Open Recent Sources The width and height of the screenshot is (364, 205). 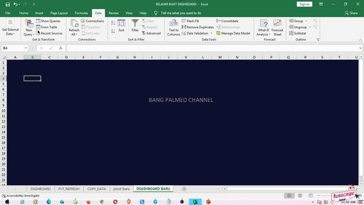pos(49,33)
